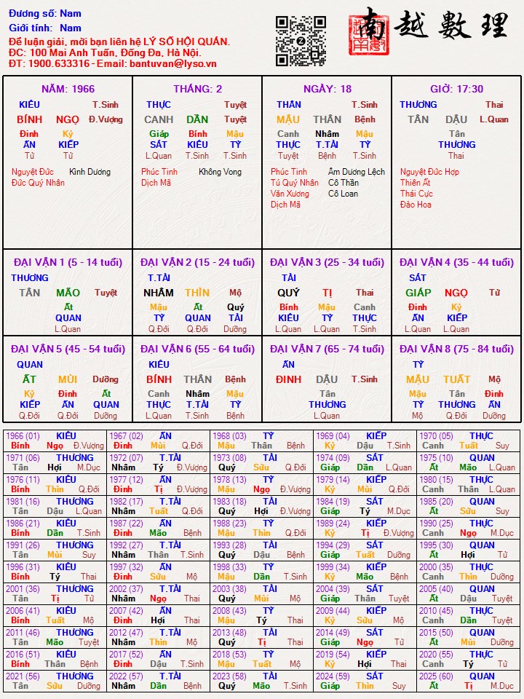Click 'QUÝ' stem in Đại Vận 3
Screen dimensions: 524x699
pyautogui.click(x=288, y=293)
